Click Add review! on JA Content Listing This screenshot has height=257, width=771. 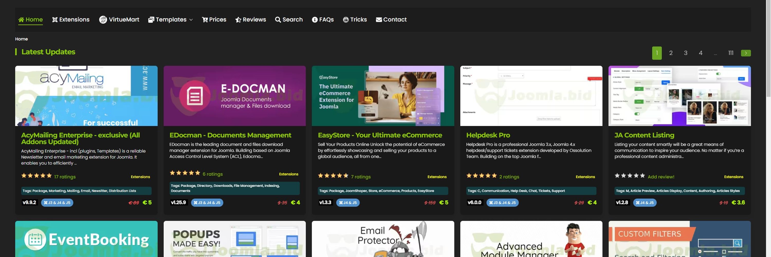pos(661,177)
